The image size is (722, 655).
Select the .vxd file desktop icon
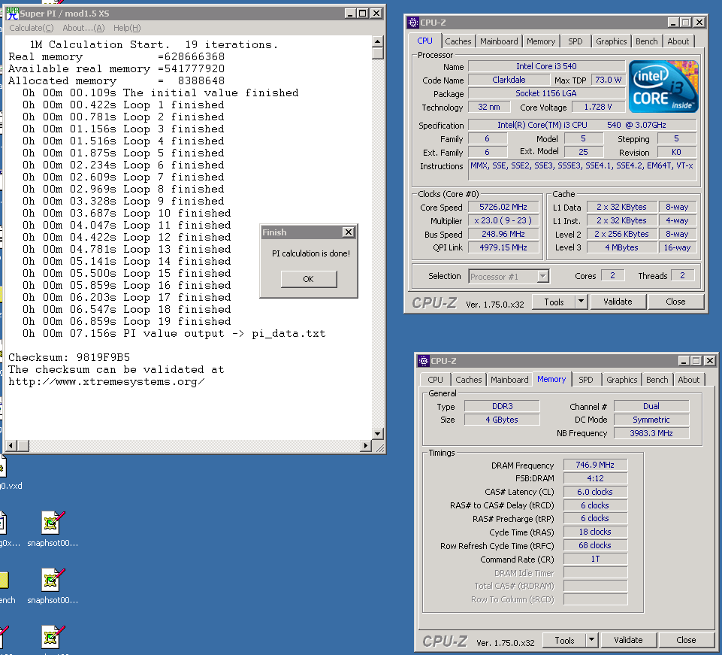[x=9, y=475]
